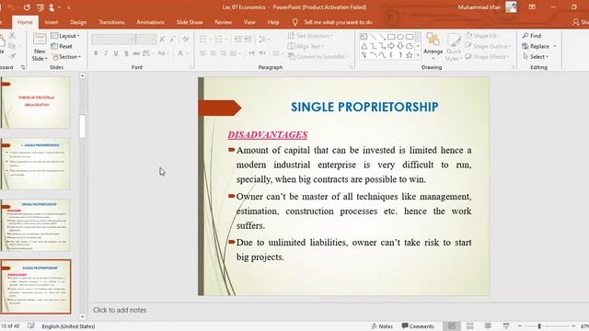Viewport: 589px width, 331px height.
Task: Open the Select dropdown
Action: coord(536,57)
